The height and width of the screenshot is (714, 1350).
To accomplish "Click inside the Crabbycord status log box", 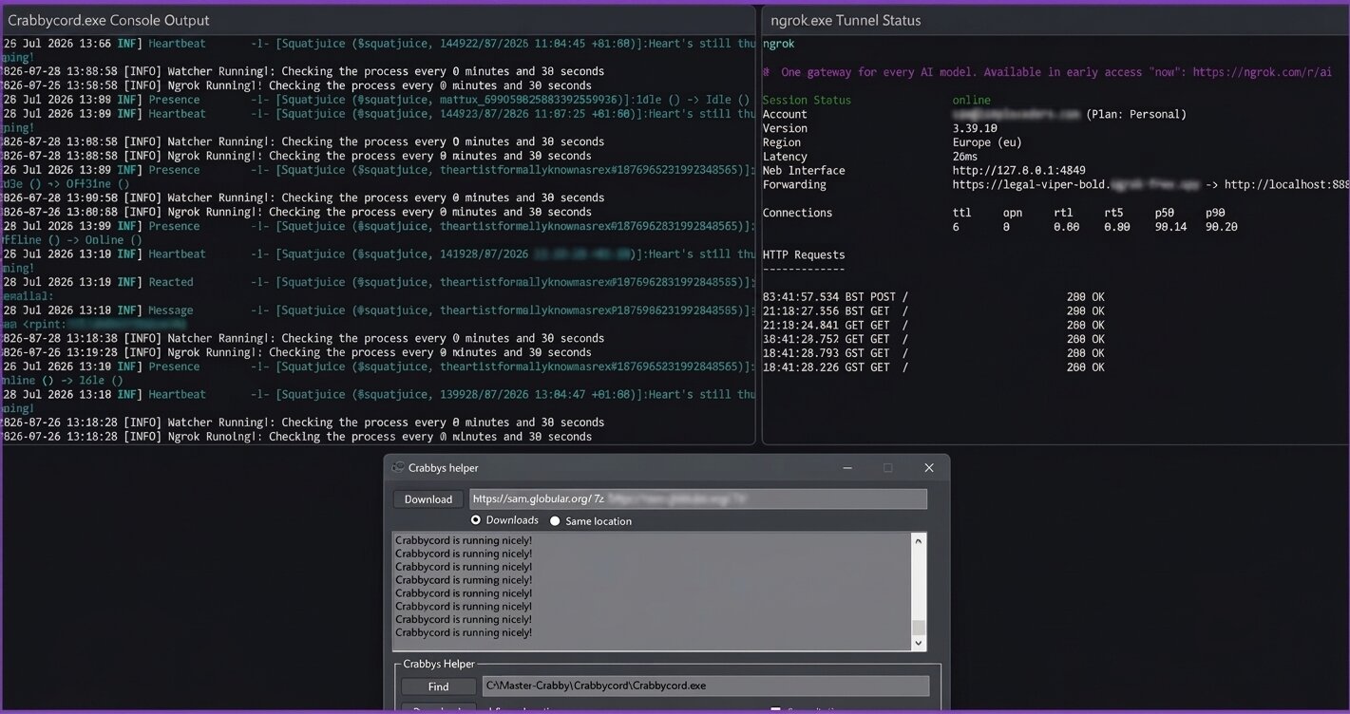I will pyautogui.click(x=653, y=592).
